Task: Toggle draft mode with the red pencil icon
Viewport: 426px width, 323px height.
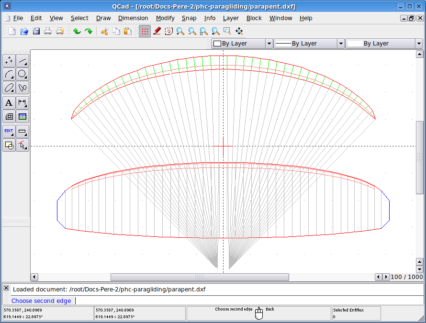Action: [x=157, y=31]
